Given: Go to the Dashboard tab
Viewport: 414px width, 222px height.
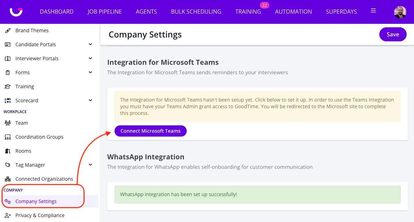Looking at the screenshot, I should (x=57, y=12).
